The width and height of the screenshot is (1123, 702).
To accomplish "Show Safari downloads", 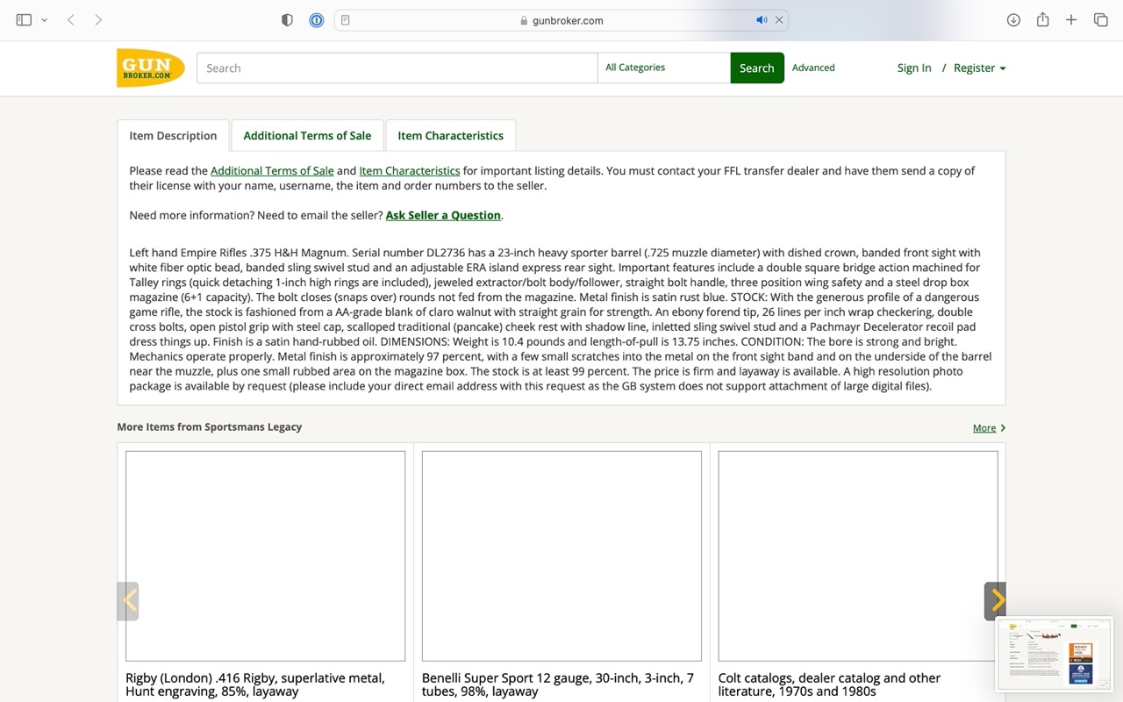I will [1013, 20].
